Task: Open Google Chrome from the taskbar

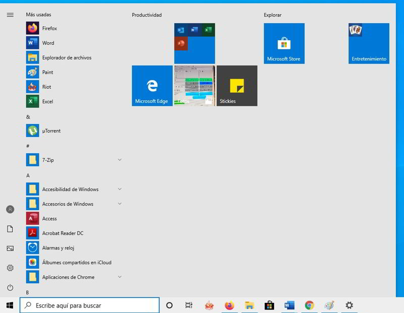Action: pyautogui.click(x=310, y=305)
